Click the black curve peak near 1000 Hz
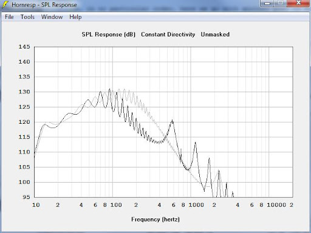The height and width of the screenshot is (233, 311). click(196, 143)
